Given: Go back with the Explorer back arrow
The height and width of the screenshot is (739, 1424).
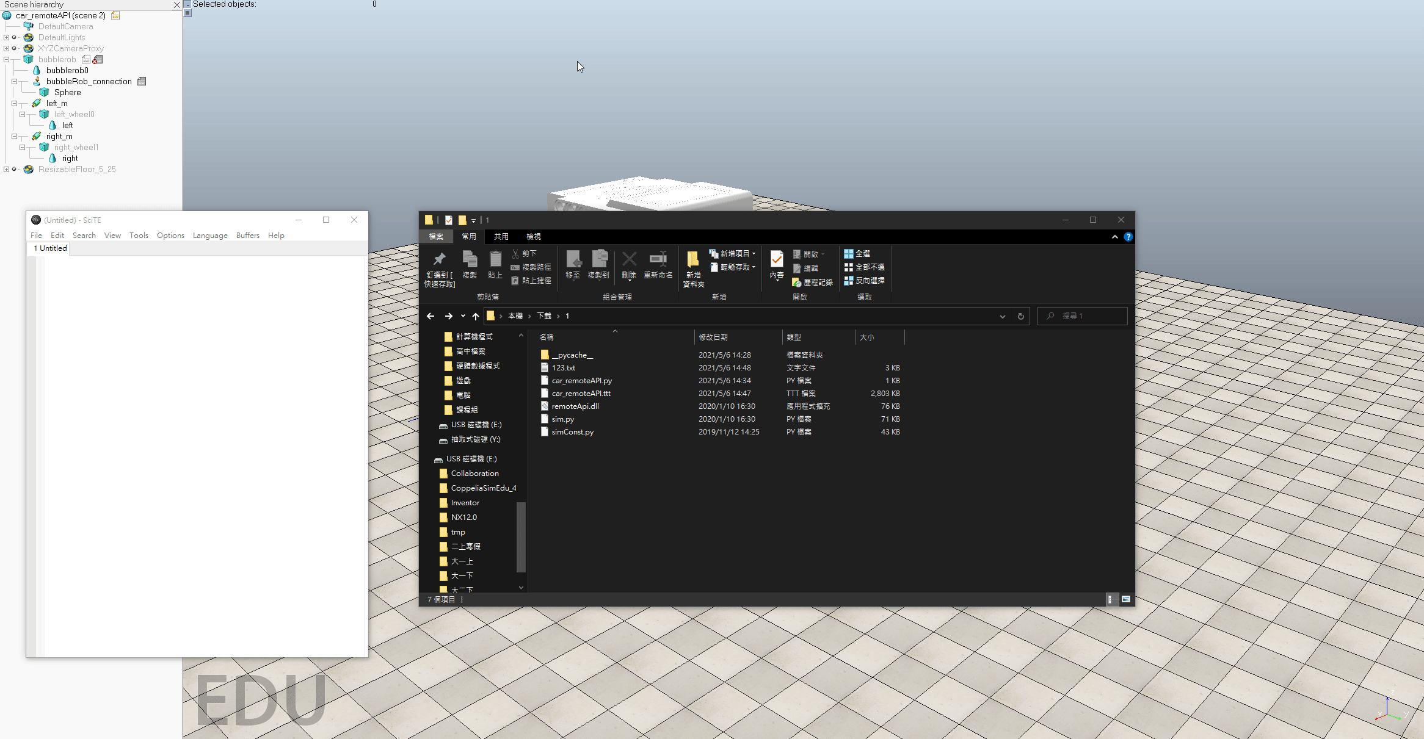Looking at the screenshot, I should tap(430, 316).
